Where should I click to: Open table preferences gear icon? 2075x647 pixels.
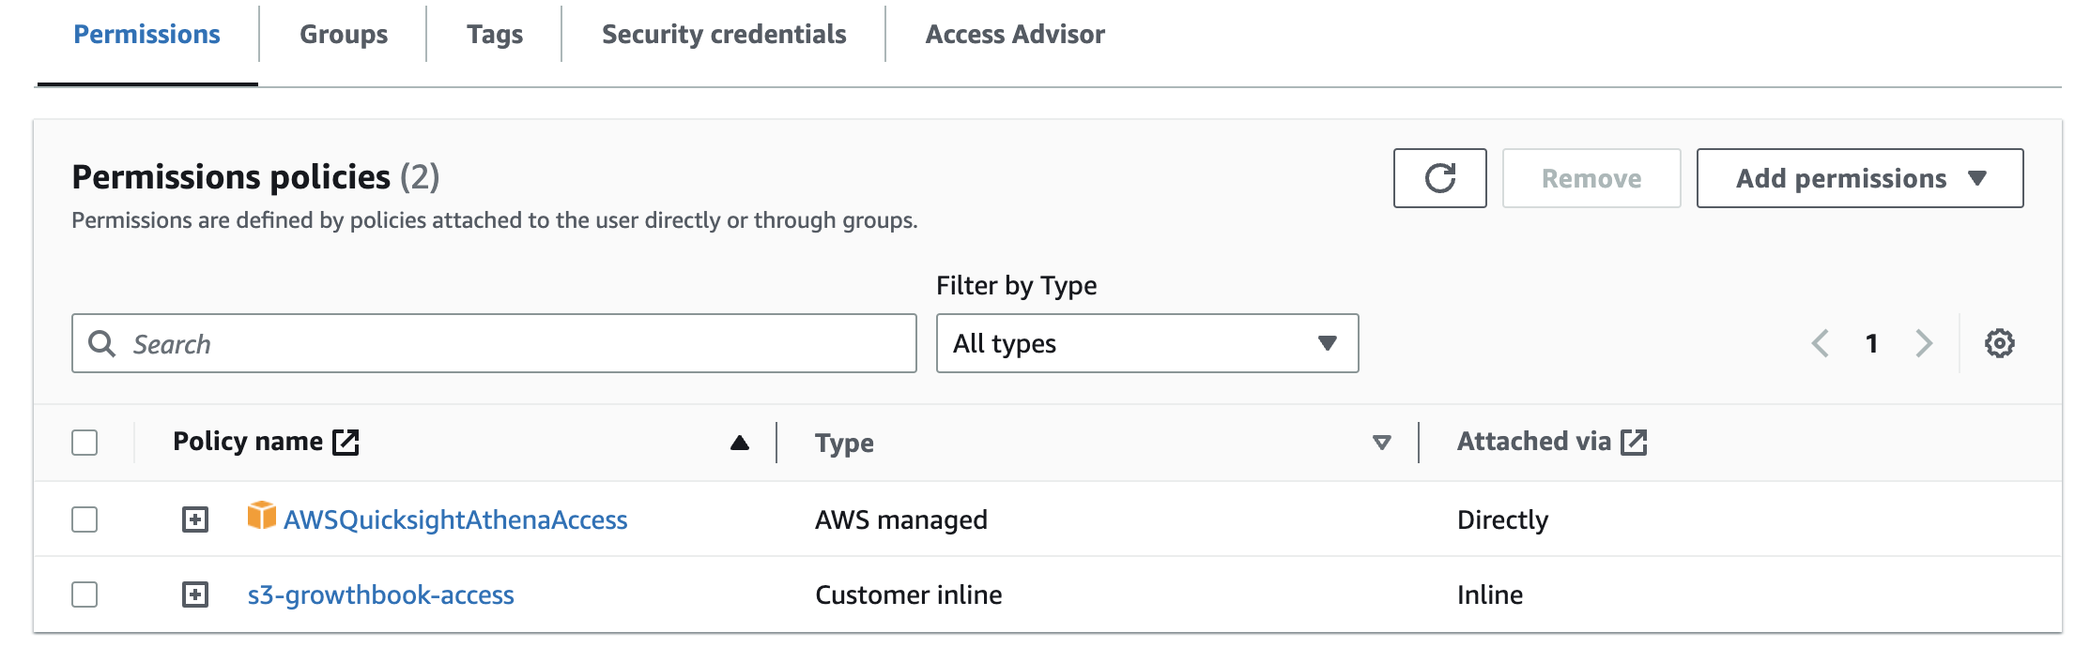pyautogui.click(x=1999, y=343)
